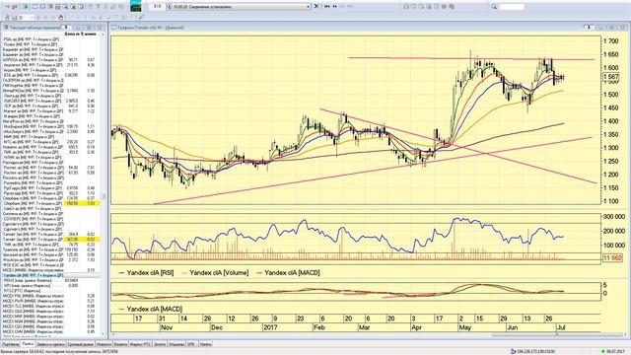Click the Yandex clA [Volume] legend label
The image size is (631, 355).
[219, 273]
